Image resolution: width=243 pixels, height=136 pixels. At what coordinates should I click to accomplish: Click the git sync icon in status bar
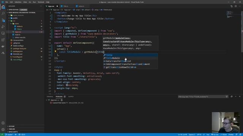[16, 134]
